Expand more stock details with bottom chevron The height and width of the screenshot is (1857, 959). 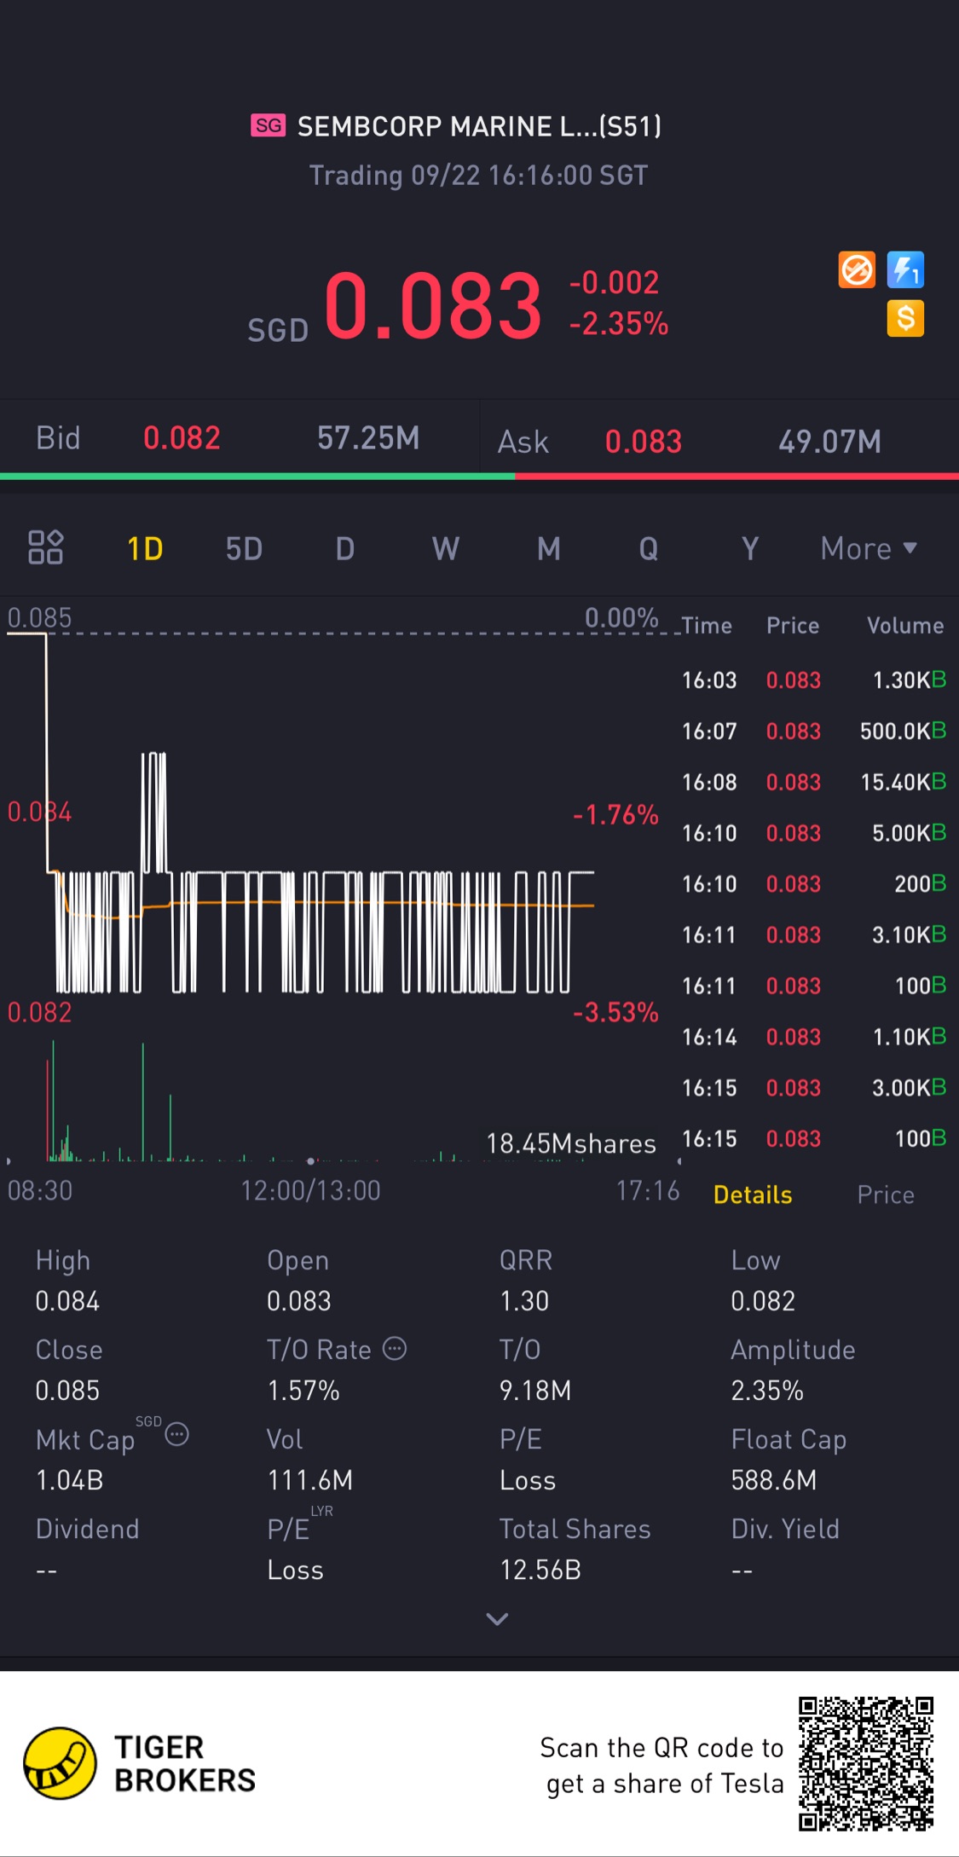pos(497,1618)
